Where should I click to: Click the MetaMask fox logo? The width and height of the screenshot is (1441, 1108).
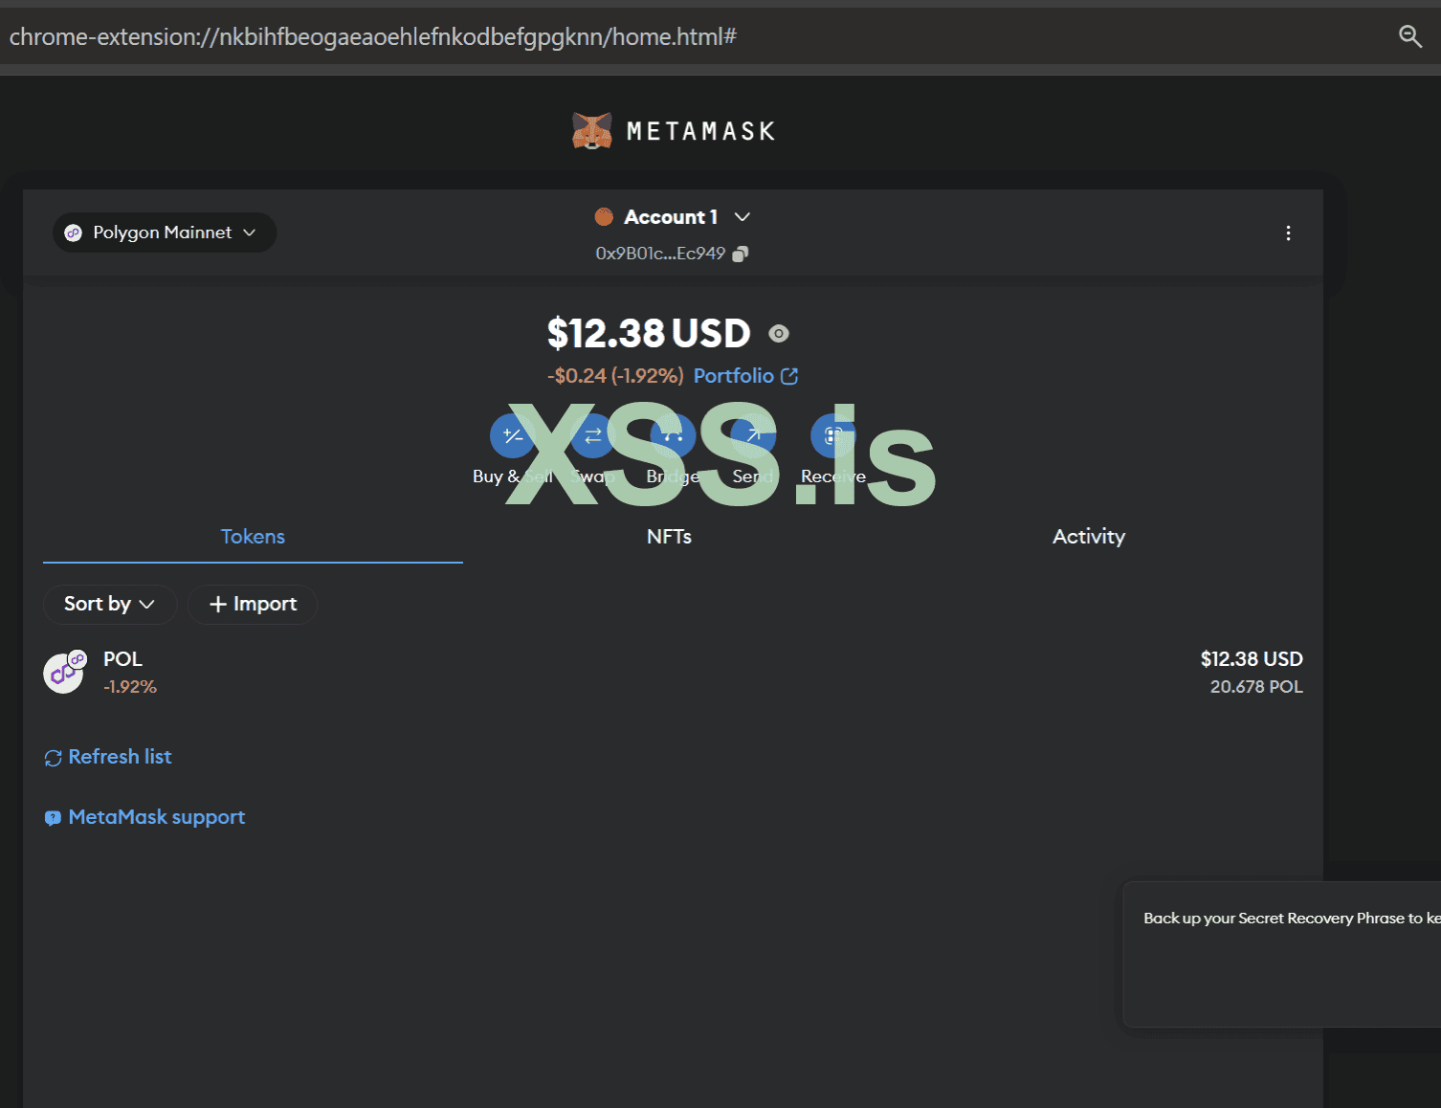tap(591, 131)
